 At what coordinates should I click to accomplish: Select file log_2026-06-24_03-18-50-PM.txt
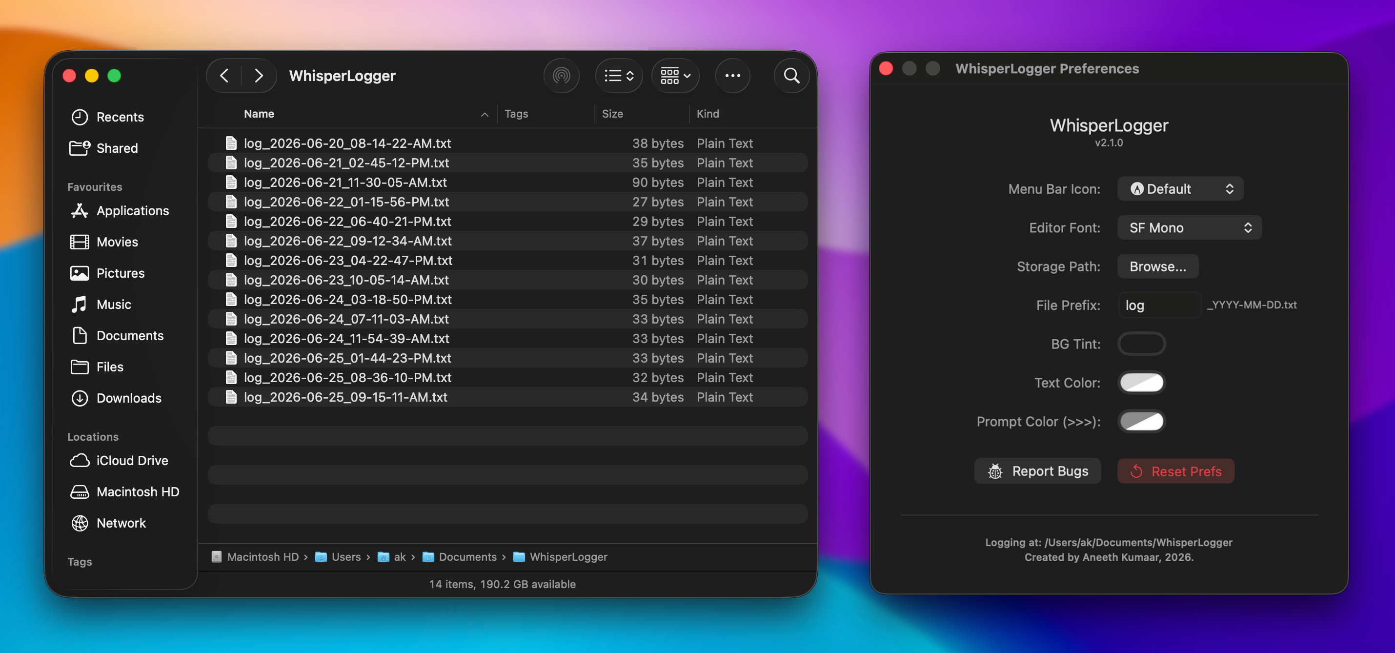[508, 299]
